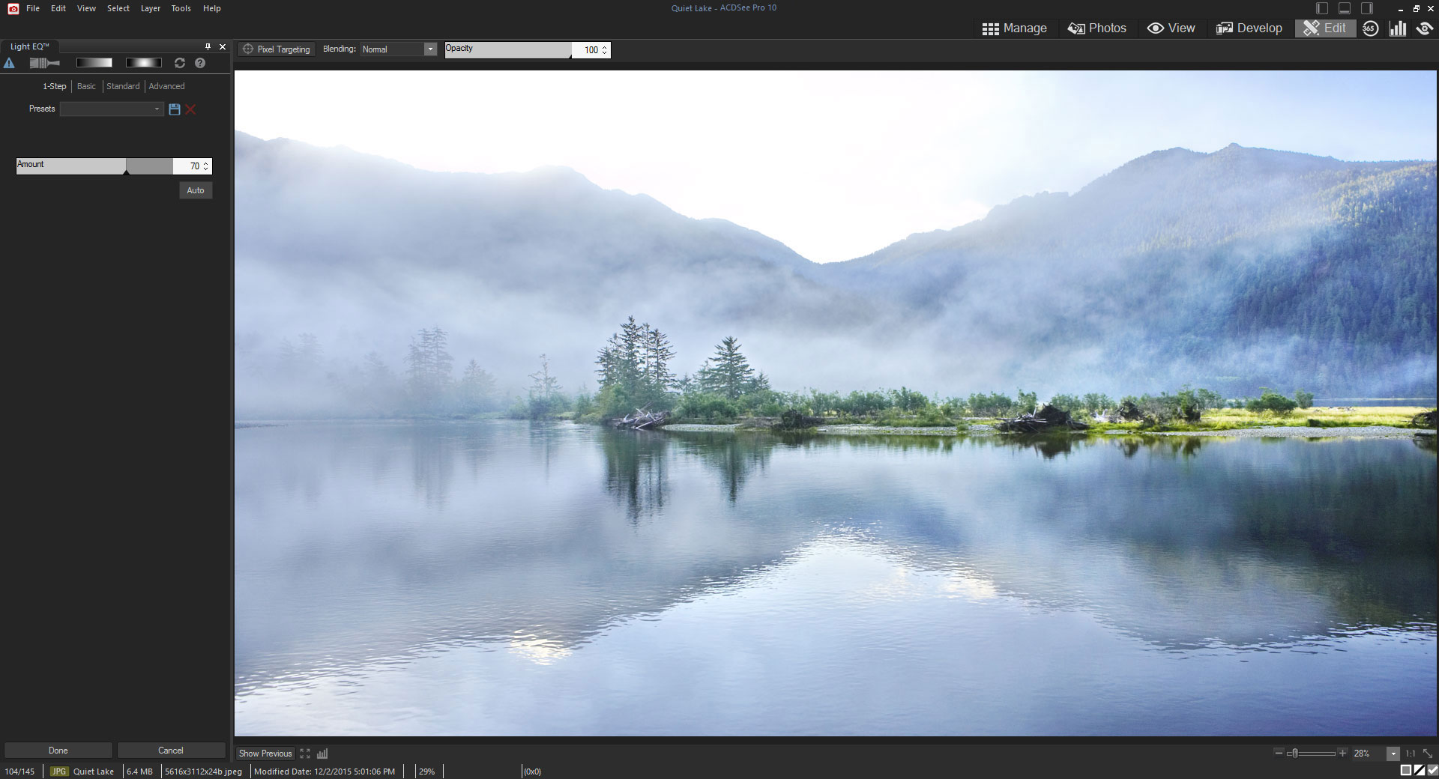Open the Presets dropdown
Image resolution: width=1439 pixels, height=779 pixels.
(112, 109)
